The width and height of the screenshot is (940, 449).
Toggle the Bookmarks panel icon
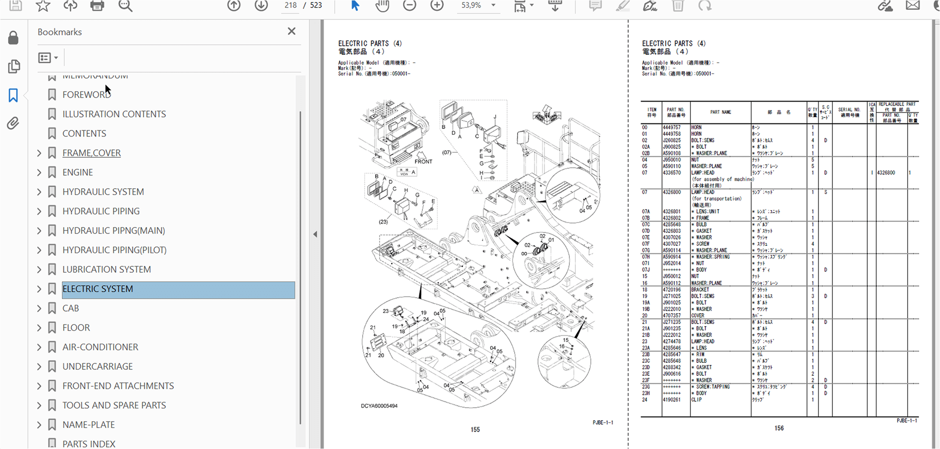13,95
